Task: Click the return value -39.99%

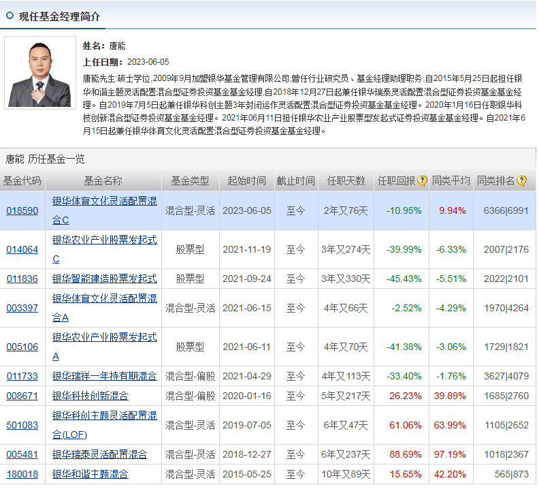Action: [404, 249]
